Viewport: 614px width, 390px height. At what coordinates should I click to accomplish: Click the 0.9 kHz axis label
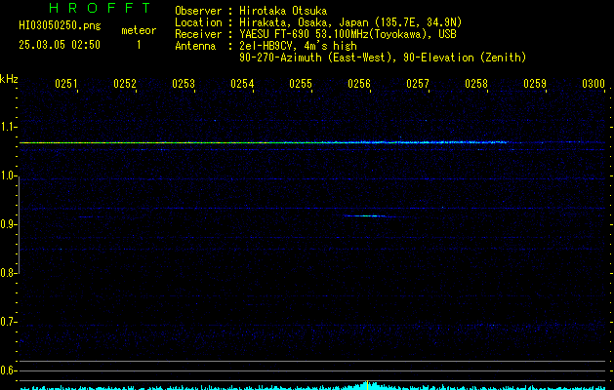click(8, 224)
